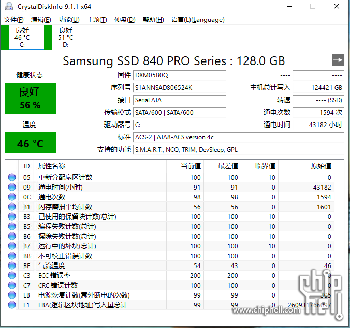Open the 语言(L)(Language) menu
Screen dimensions: 350x328
(x=198, y=20)
